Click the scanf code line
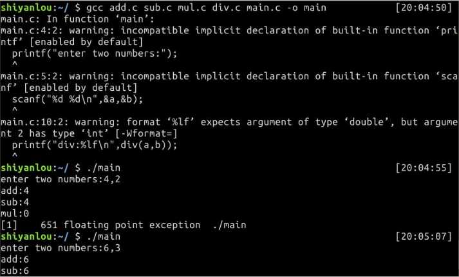 pos(78,99)
